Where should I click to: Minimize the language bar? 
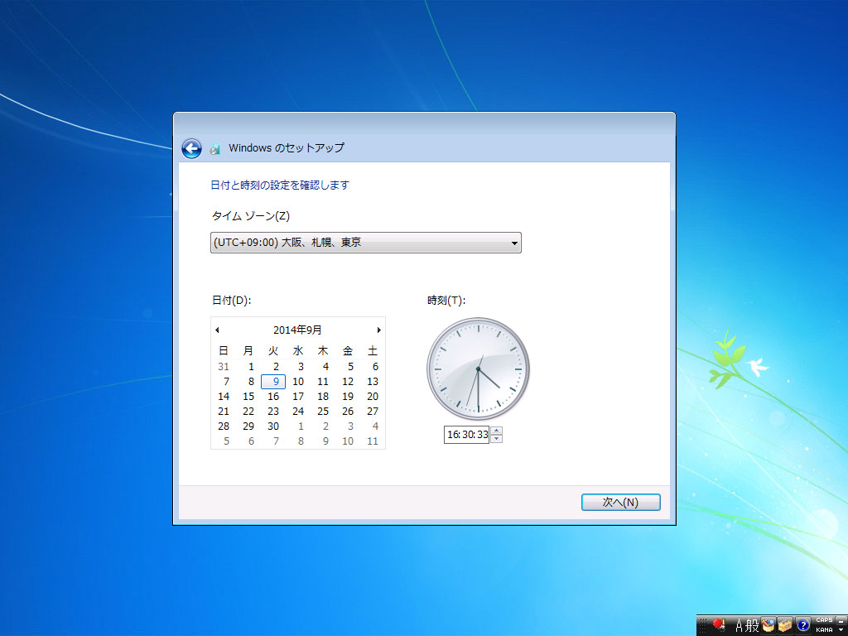tap(841, 620)
